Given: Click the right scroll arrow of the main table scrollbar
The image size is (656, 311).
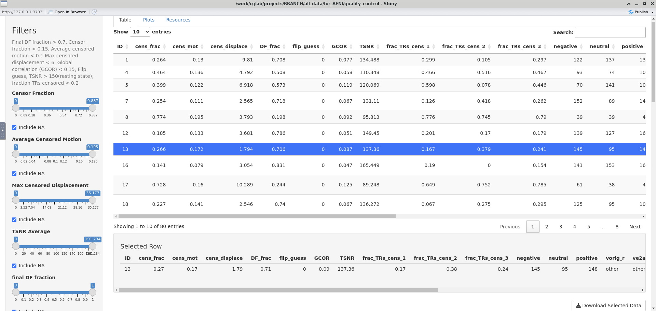Looking at the screenshot, I should [643, 216].
